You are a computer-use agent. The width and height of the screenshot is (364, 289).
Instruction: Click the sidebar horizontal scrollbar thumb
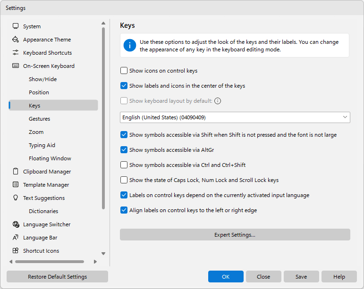50,262
